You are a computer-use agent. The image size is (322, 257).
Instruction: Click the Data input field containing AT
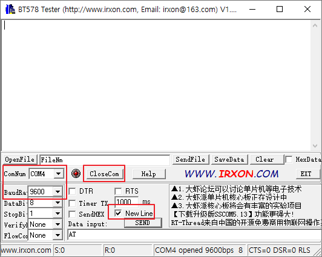(x=194, y=235)
